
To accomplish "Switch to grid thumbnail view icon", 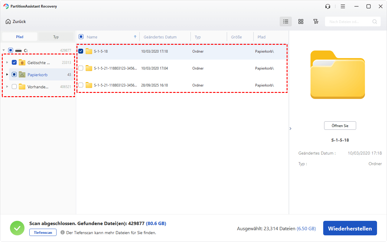I will pyautogui.click(x=301, y=21).
